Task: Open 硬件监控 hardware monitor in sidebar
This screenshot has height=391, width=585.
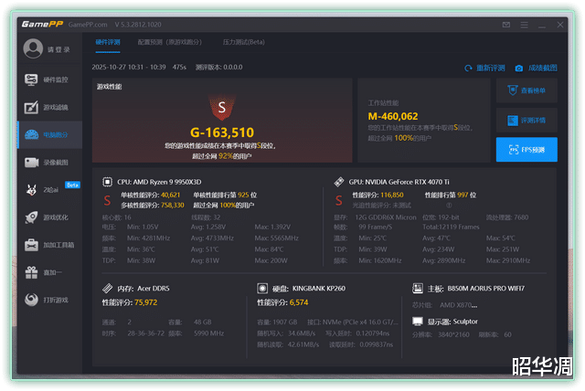Action: [x=49, y=79]
